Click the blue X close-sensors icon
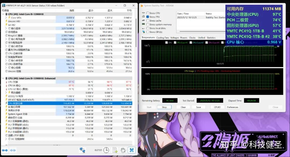Image resolution: width=290 pixels, height=157 pixels. tap(132, 151)
